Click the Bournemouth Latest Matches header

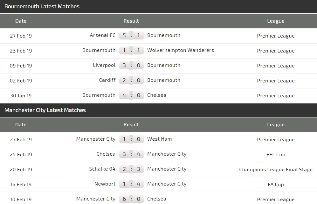(x=42, y=6)
